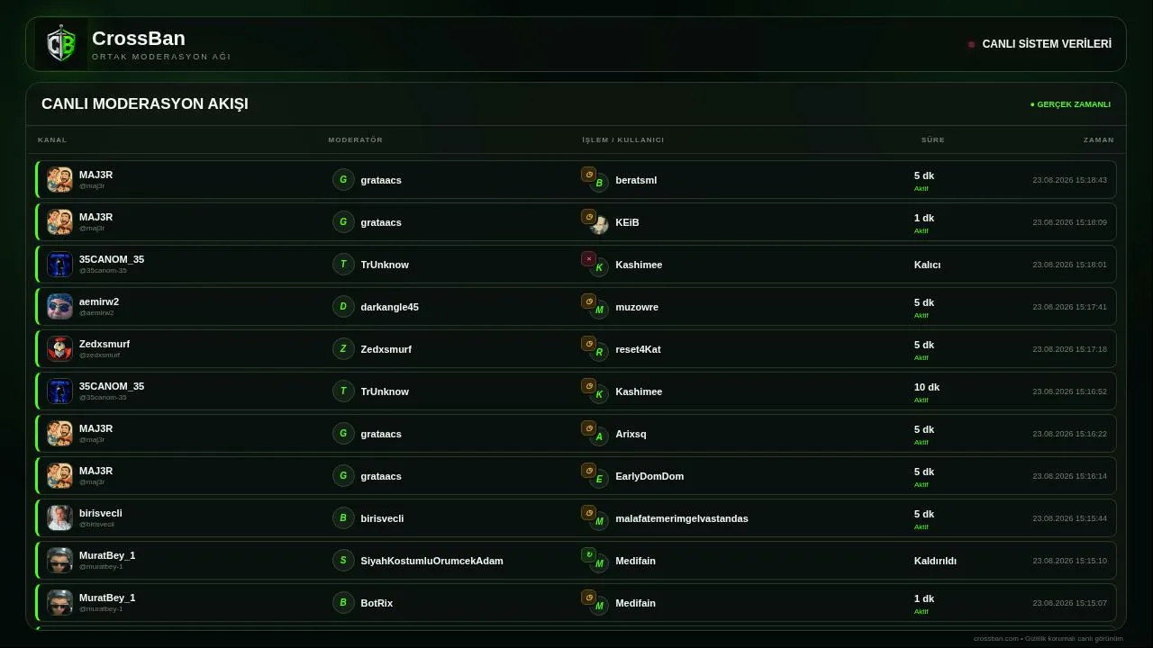Click the SÜRE column header
This screenshot has width=1153, height=648.
[932, 139]
